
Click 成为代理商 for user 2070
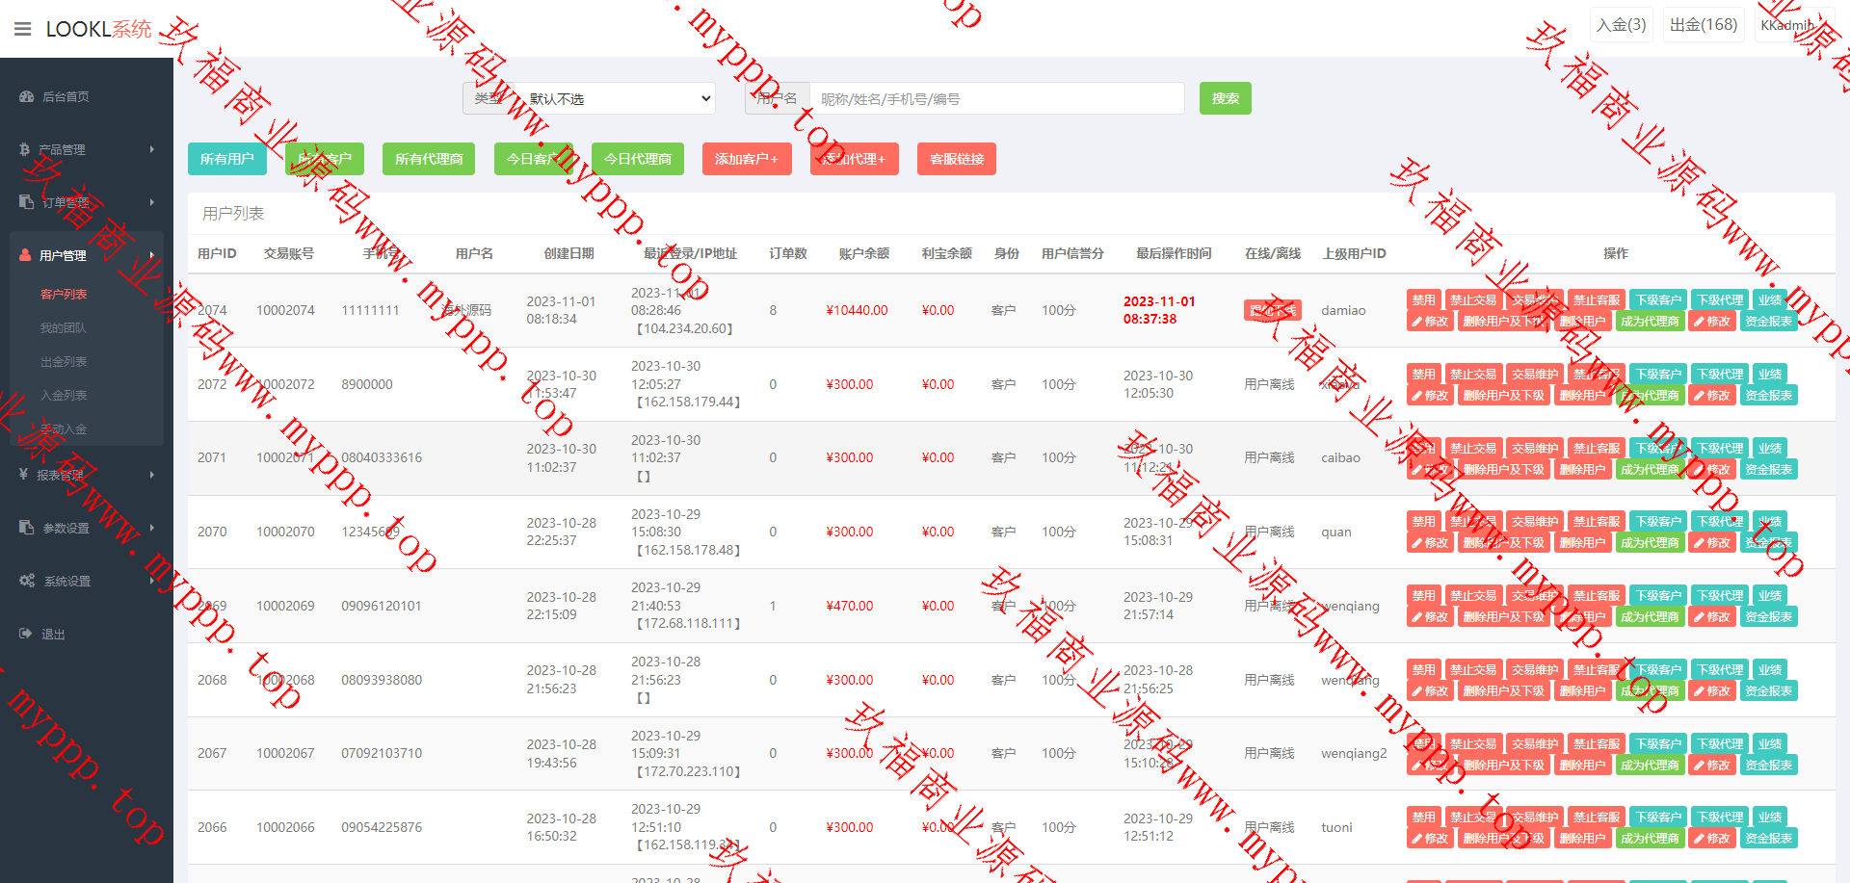coord(1651,543)
